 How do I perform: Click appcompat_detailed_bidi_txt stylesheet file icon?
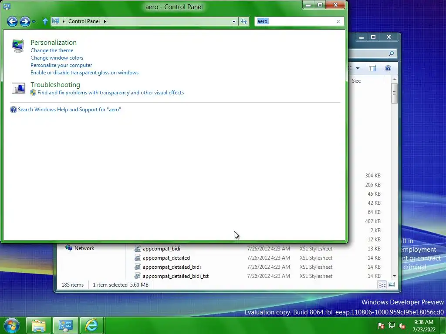138,276
